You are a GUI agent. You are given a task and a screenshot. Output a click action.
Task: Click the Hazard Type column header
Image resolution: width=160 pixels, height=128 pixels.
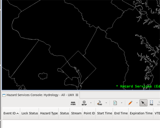point(49,113)
